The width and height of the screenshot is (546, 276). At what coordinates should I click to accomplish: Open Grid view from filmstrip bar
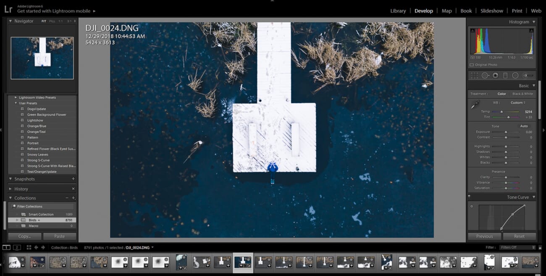tap(29, 247)
